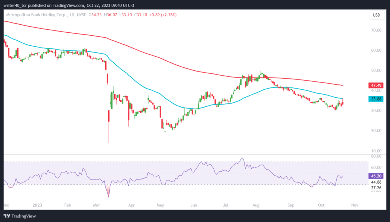The image size is (390, 222).
Task: Click the 70.00 price axis value
Action: click(376, 30)
